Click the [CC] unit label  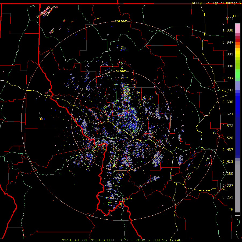click(229, 19)
